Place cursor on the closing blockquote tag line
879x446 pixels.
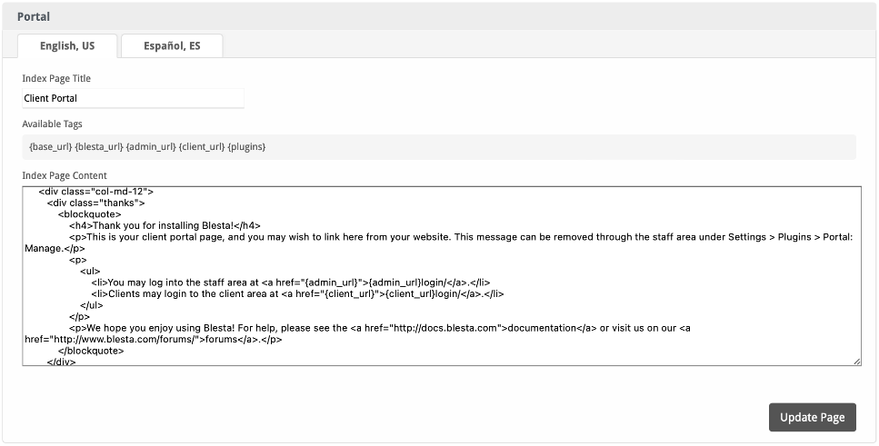click(91, 351)
